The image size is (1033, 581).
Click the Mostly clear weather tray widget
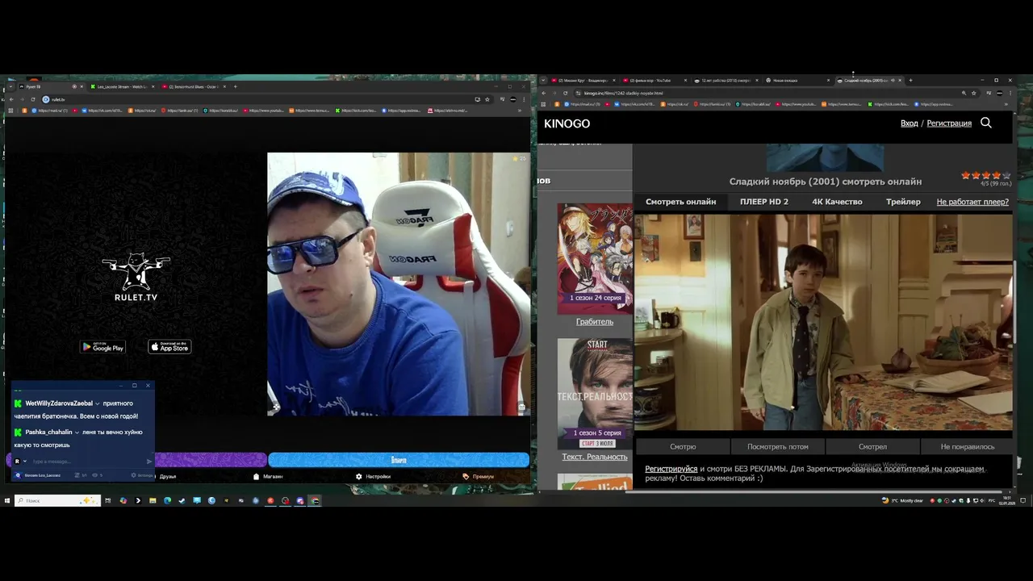click(x=902, y=500)
